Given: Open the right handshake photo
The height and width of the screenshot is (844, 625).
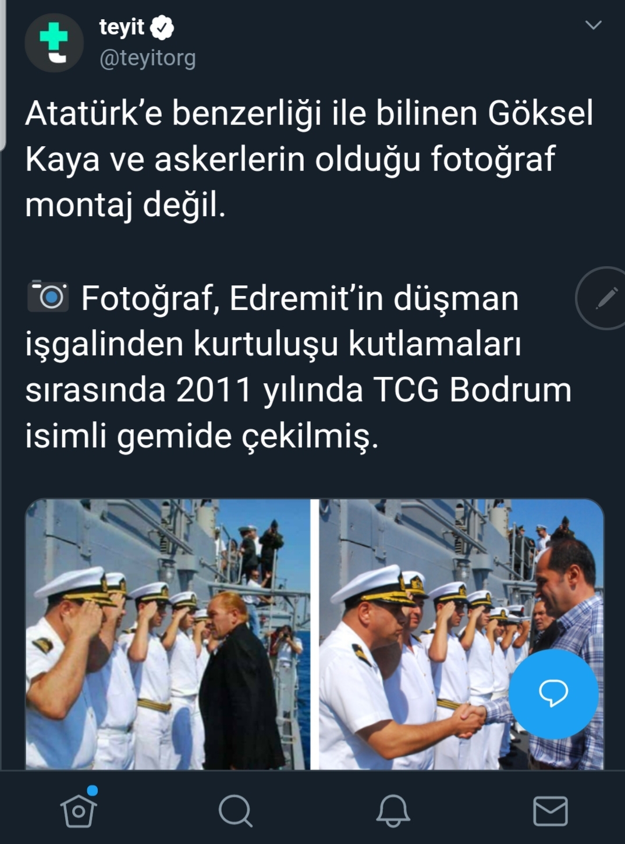Looking at the screenshot, I should [x=461, y=634].
